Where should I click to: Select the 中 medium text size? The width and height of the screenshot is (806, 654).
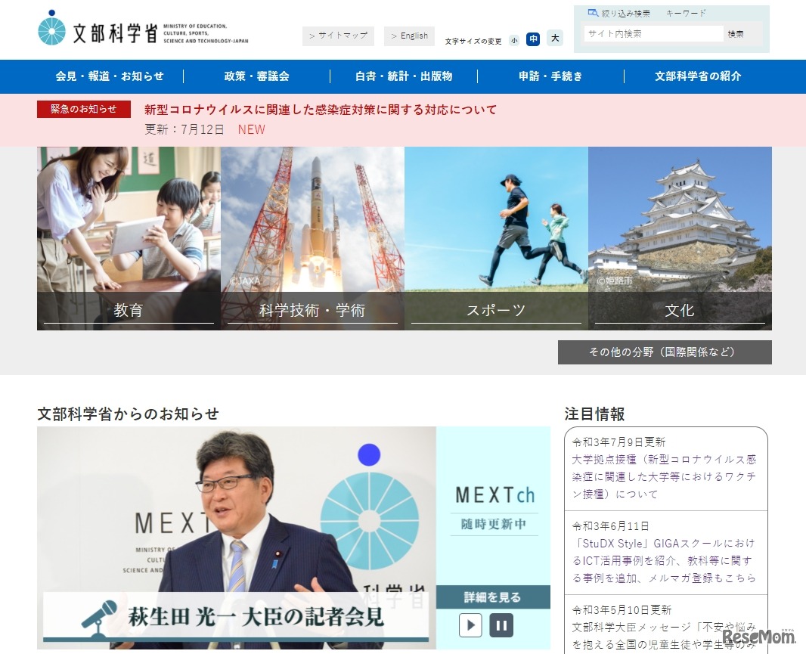(x=533, y=39)
